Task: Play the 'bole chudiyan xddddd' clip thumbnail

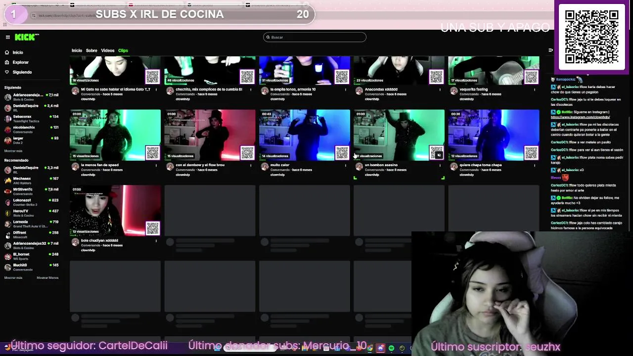Action: pyautogui.click(x=115, y=211)
